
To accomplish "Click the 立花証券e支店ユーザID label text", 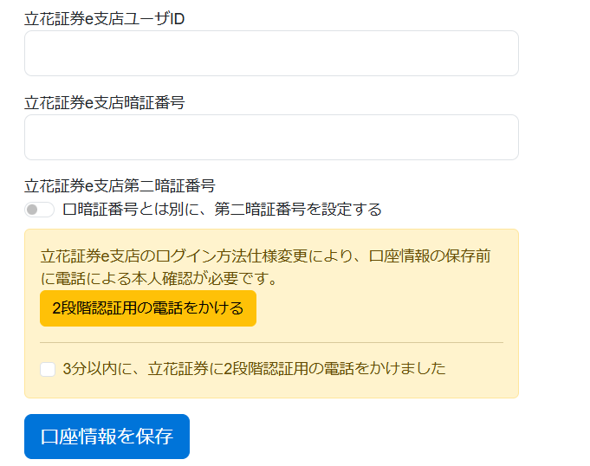I will pyautogui.click(x=105, y=18).
